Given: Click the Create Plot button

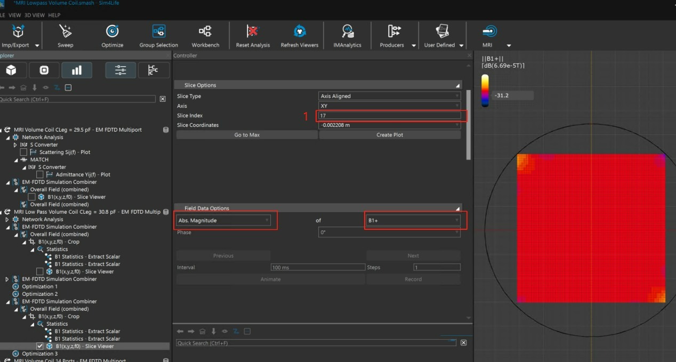Looking at the screenshot, I should point(390,135).
